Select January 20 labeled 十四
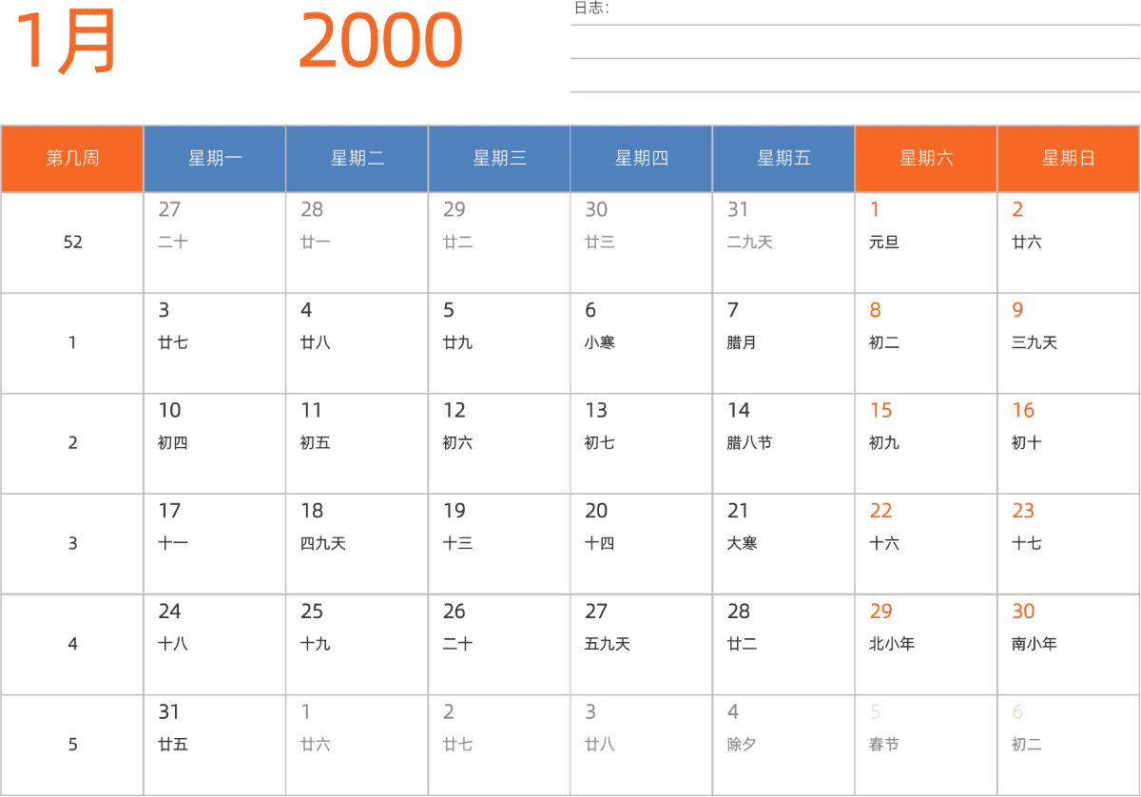Image resolution: width=1141 pixels, height=797 pixels. tap(642, 544)
